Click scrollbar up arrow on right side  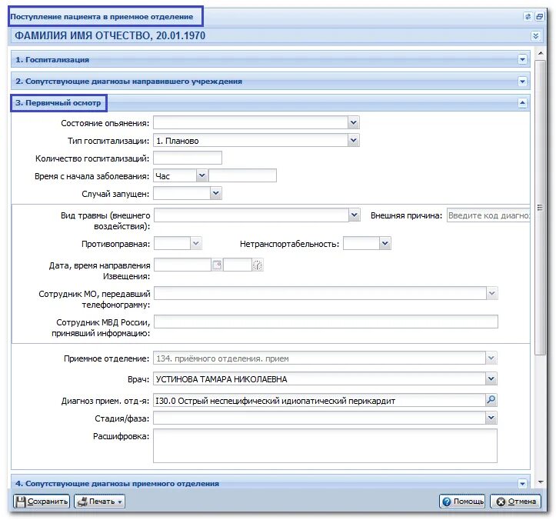[541, 54]
